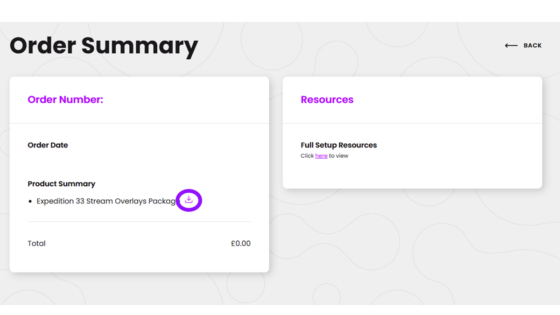Click the Expedition 33 Stream Overlays Package name
Image resolution: width=560 pixels, height=315 pixels.
pos(107,201)
